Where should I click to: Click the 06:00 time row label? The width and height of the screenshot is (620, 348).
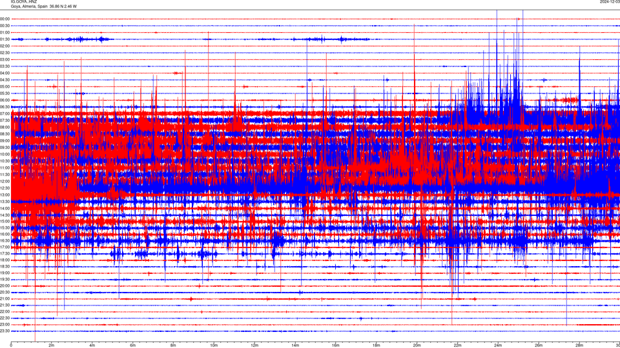5,101
